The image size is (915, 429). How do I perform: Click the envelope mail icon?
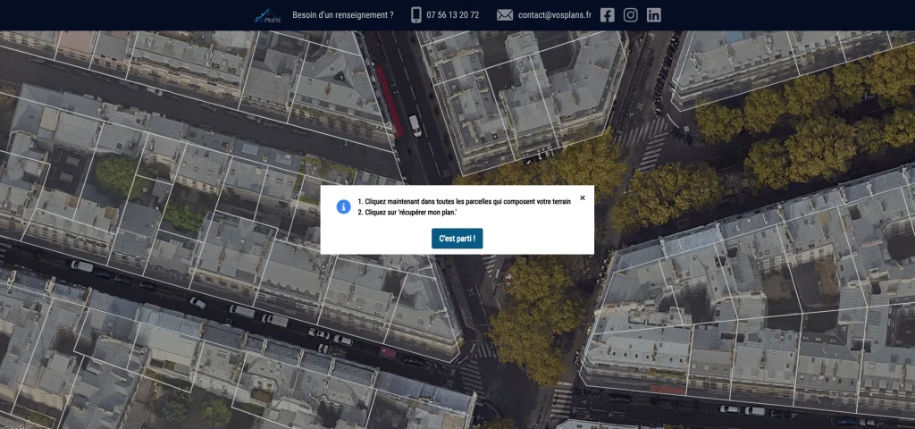pyautogui.click(x=505, y=15)
